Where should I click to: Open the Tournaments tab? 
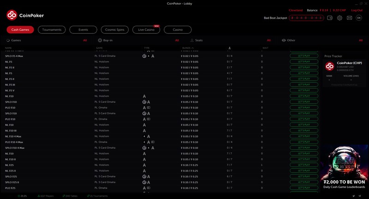(x=52, y=30)
